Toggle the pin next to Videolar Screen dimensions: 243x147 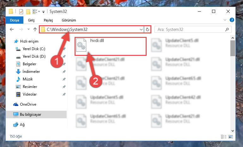point(64,94)
